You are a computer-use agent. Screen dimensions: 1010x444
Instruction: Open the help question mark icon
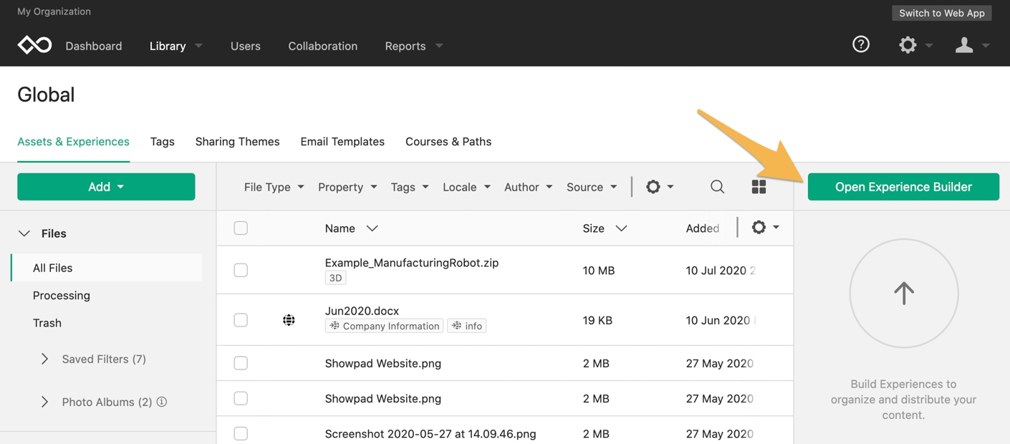pos(861,44)
